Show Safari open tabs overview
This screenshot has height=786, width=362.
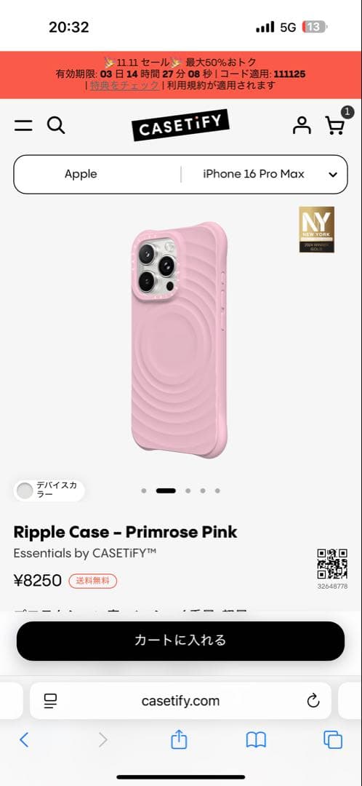333,740
